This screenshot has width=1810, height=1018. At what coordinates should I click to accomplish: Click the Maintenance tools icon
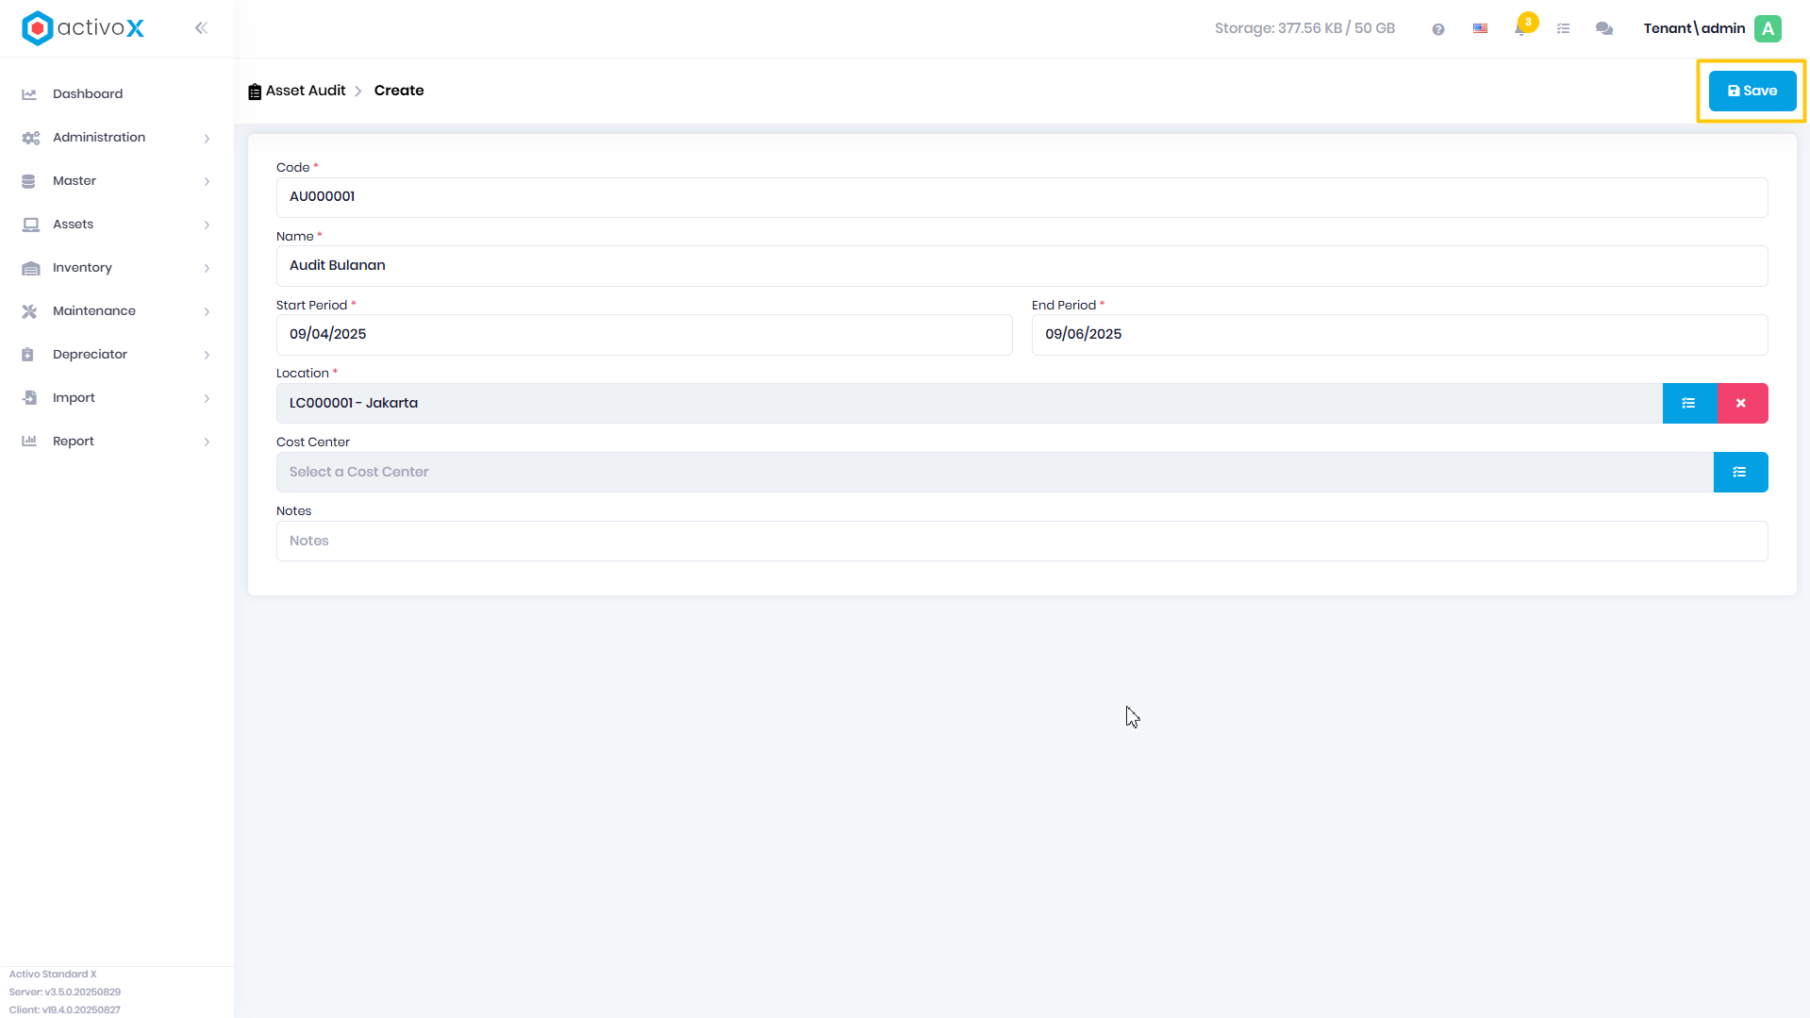tap(29, 311)
